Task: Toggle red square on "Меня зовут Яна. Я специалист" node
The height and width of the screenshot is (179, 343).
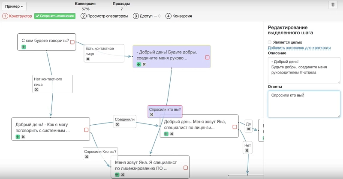Action: 186,168
